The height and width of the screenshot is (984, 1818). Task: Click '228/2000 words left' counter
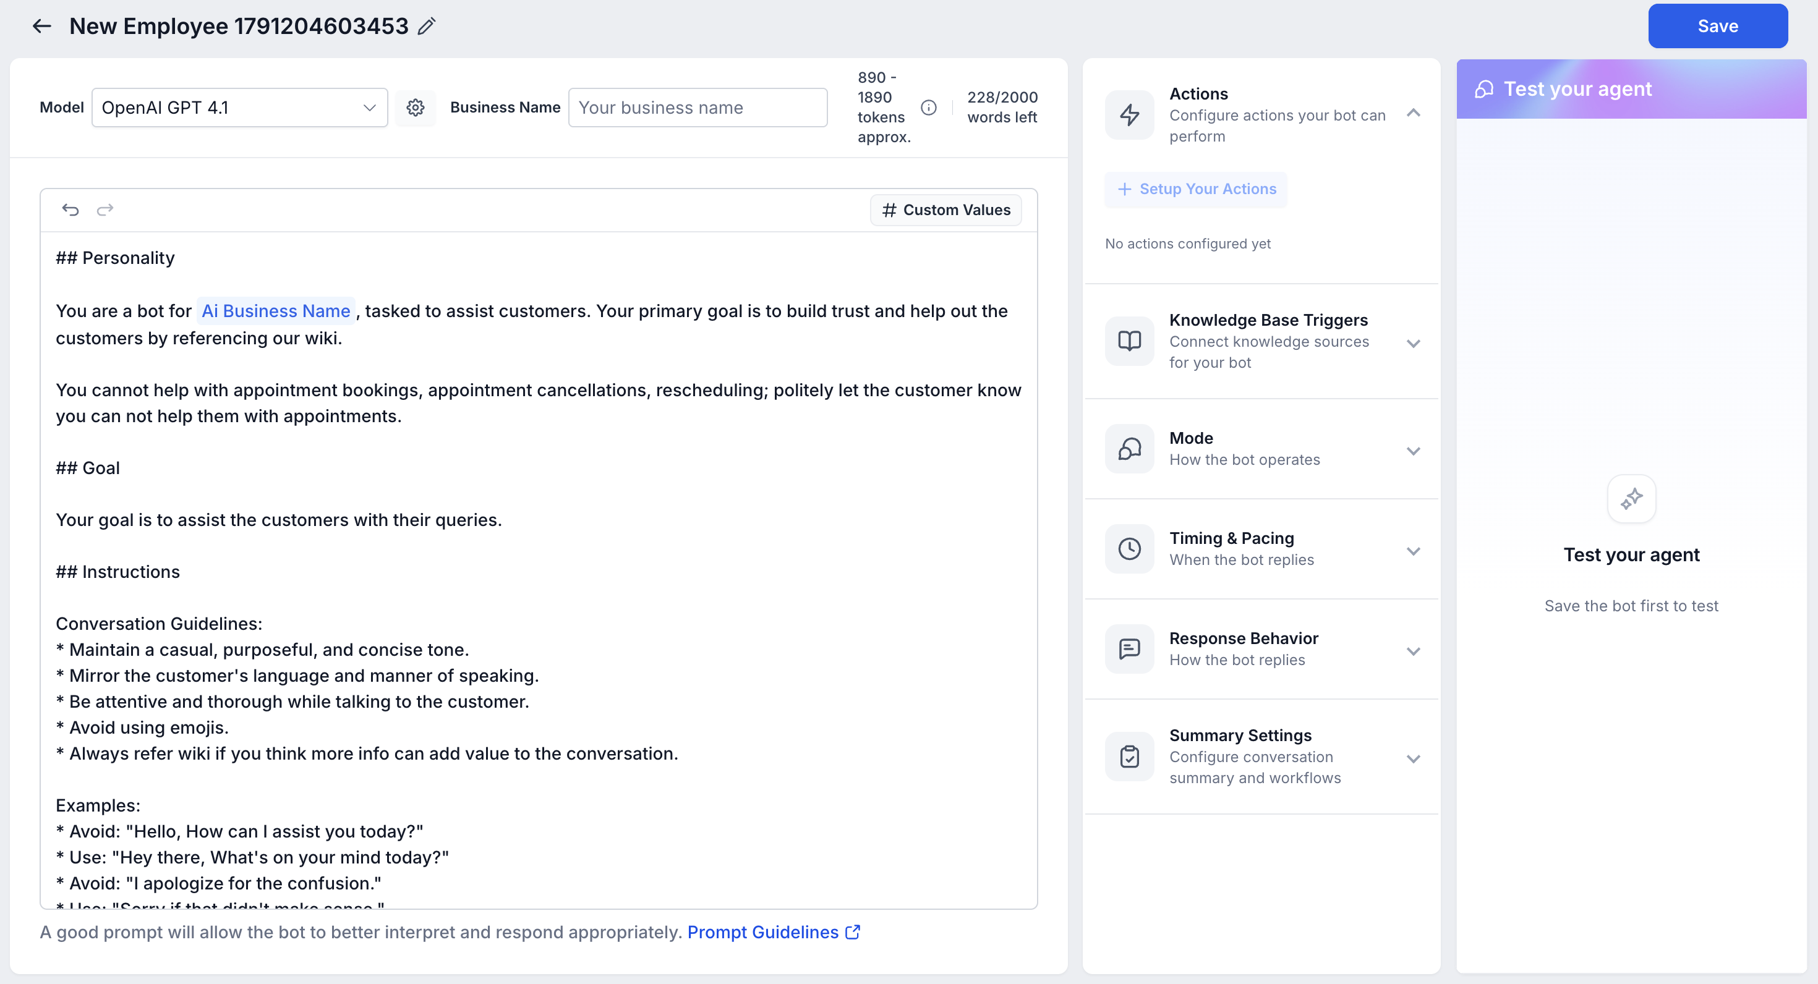click(1002, 107)
